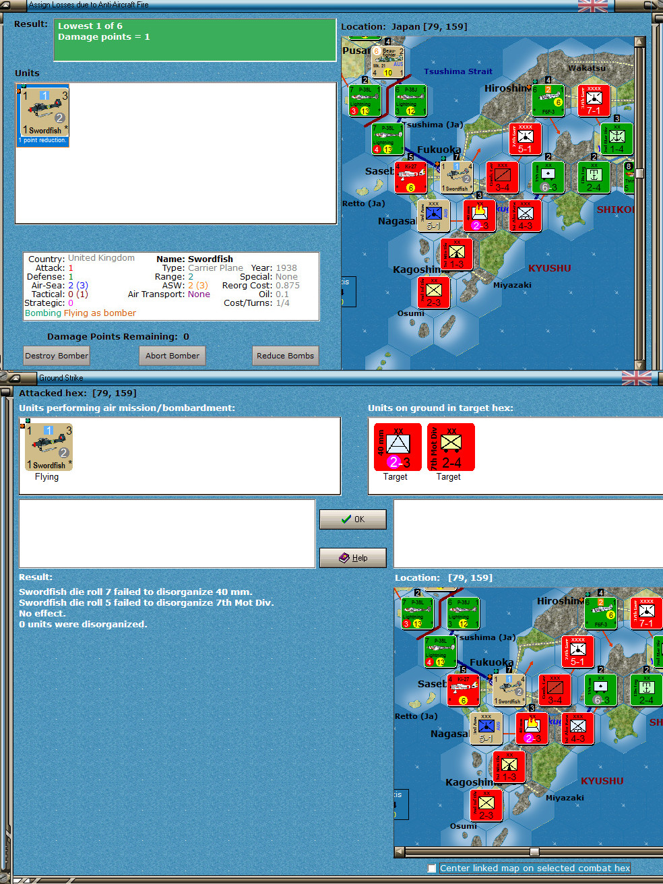Screen dimensions: 663x884
Task: Select P-38J Lightning on Ground Strike map
Action: click(463, 613)
